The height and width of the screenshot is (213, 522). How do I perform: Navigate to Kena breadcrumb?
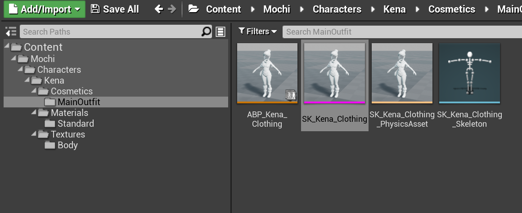(395, 9)
